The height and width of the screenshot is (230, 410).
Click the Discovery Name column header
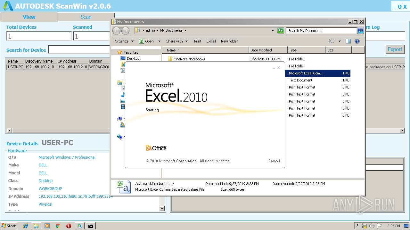[x=39, y=61]
